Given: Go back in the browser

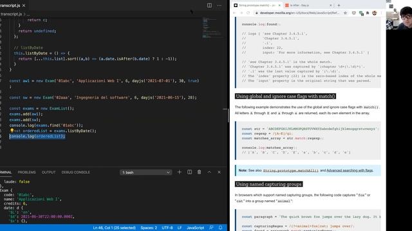Looking at the screenshot, I should 234,13.
